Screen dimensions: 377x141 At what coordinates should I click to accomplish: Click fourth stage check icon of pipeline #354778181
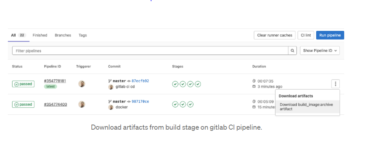coord(198,84)
